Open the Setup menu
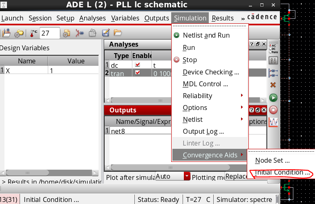The height and width of the screenshot is (204, 315). (65, 18)
